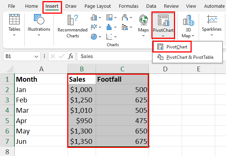
Task: Expand the waterfall chart dropdown arrow
Action: [131, 18]
